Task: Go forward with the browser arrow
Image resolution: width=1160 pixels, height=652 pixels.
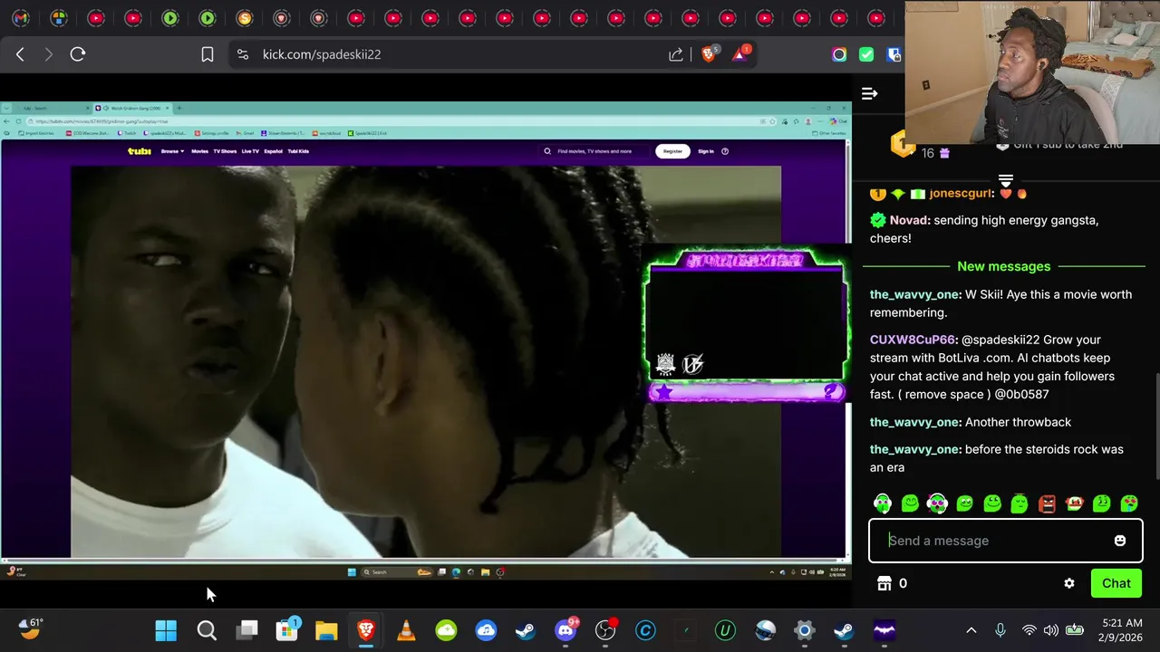Action: [x=48, y=54]
